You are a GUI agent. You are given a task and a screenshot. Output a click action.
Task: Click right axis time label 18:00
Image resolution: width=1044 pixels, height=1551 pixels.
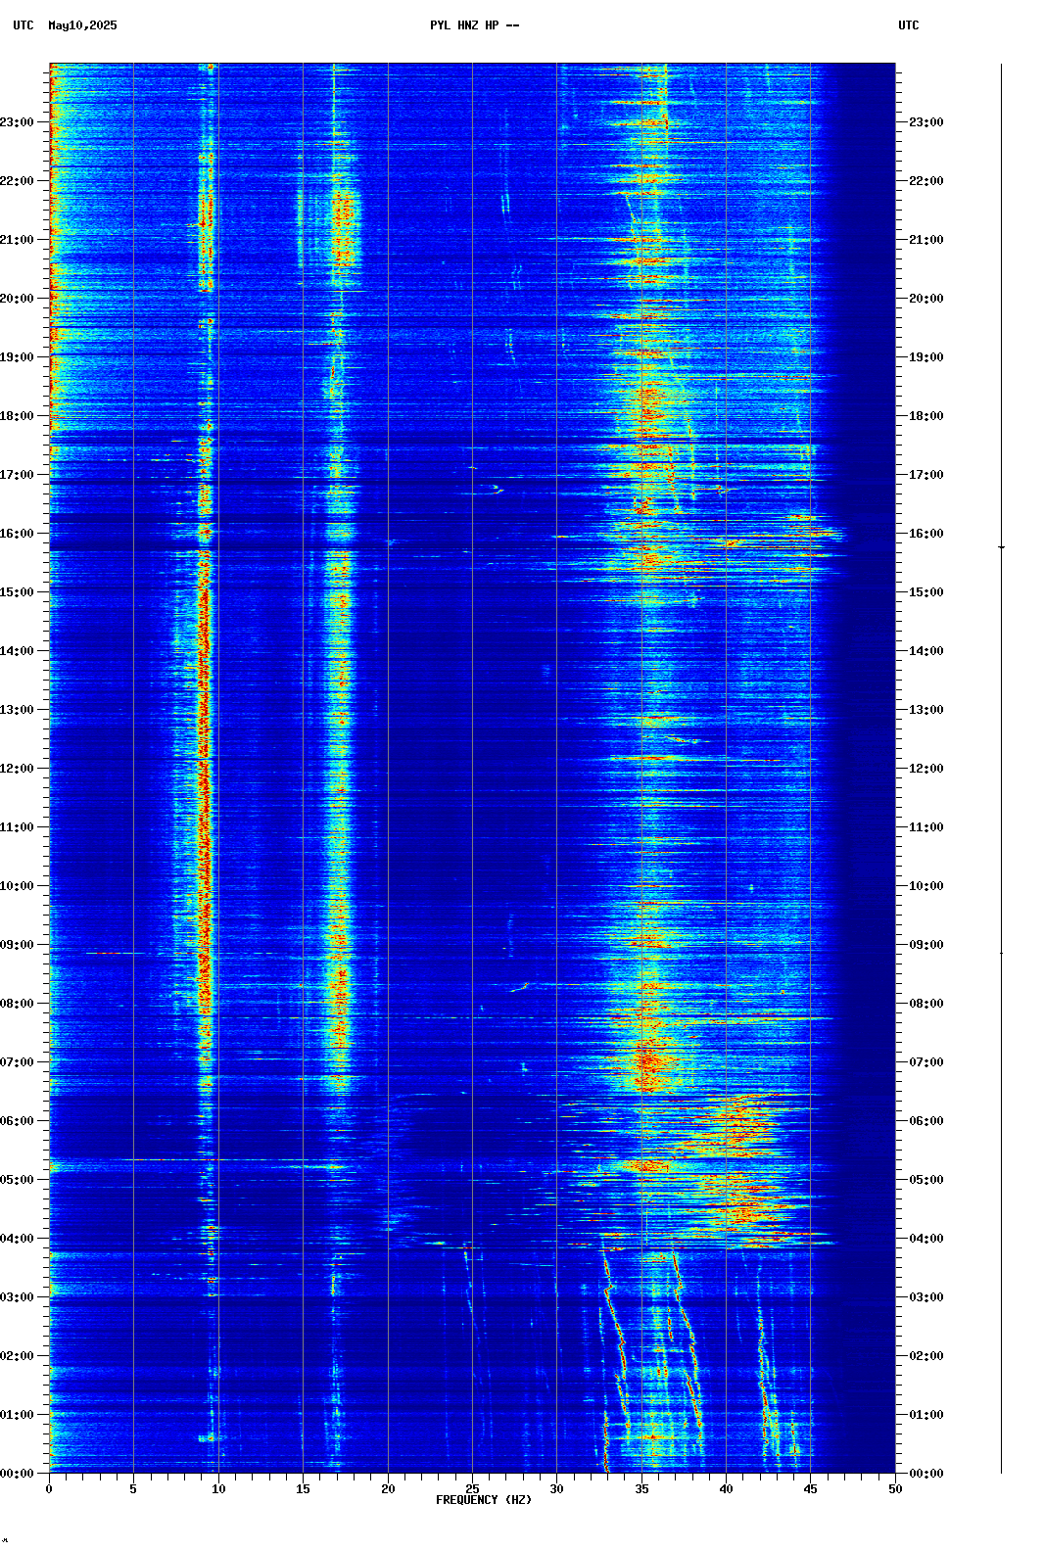926,416
